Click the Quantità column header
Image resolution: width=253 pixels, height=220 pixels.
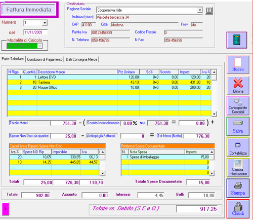[29, 72]
